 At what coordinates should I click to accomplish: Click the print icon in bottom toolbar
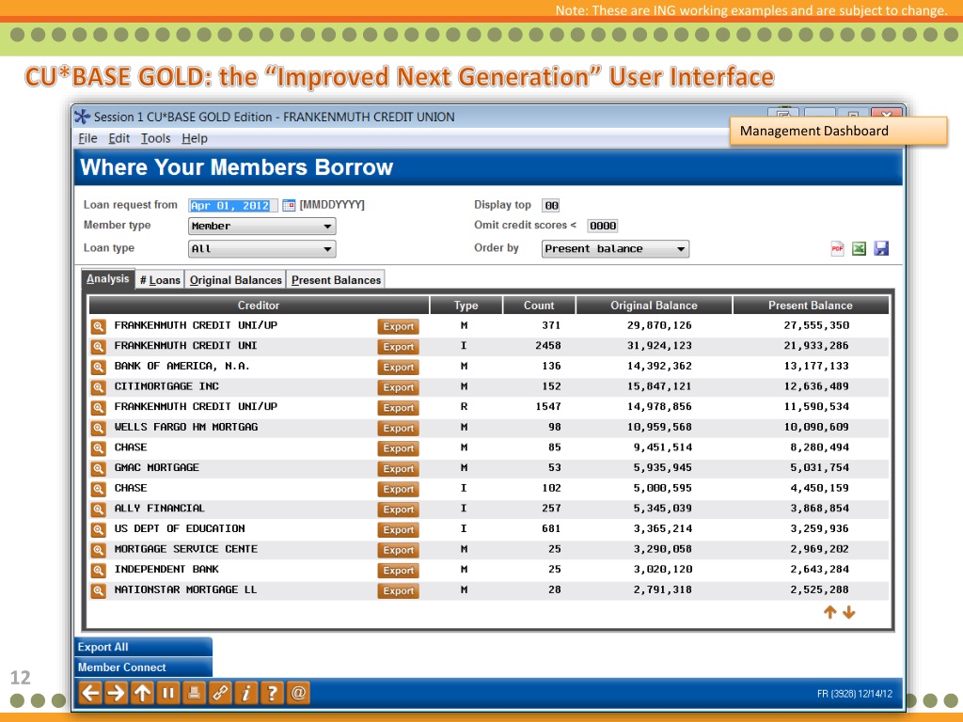(194, 693)
